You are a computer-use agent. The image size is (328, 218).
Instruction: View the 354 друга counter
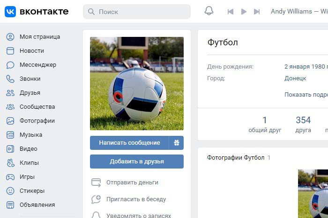click(303, 125)
